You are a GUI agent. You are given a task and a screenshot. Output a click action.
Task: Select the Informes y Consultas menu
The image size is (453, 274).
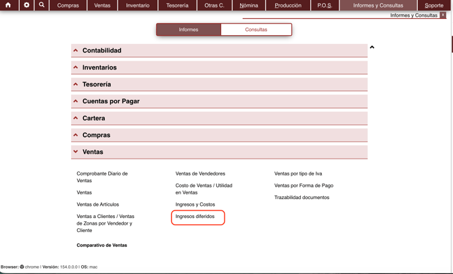pyautogui.click(x=378, y=5)
